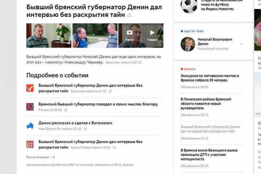The image size is (261, 174).
Task: Star the БрянскToday article
Action: [114, 147]
